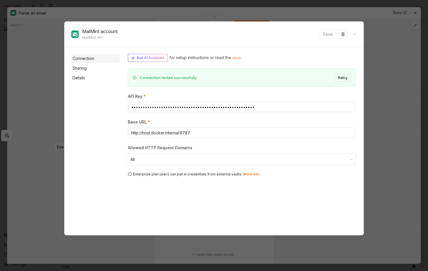
Task: Click the info icon next to Enterprise plan note
Action: tap(130, 174)
